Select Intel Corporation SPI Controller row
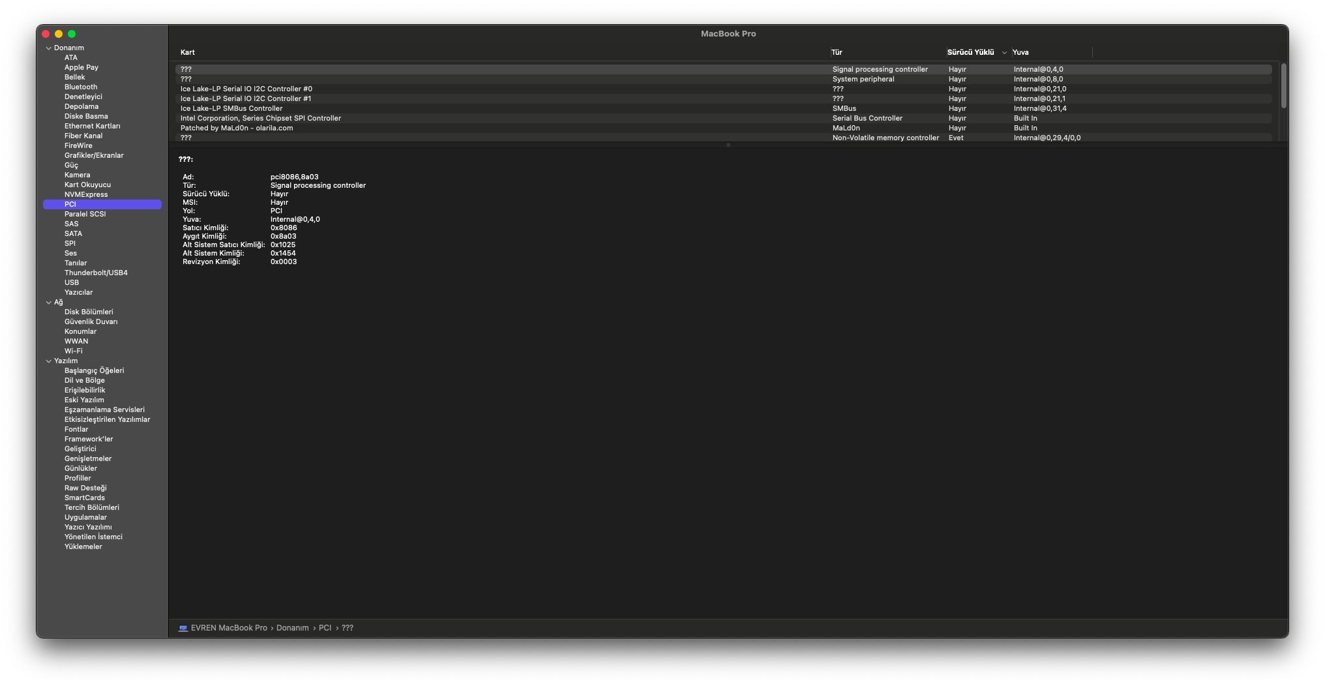1325x686 pixels. pos(261,118)
